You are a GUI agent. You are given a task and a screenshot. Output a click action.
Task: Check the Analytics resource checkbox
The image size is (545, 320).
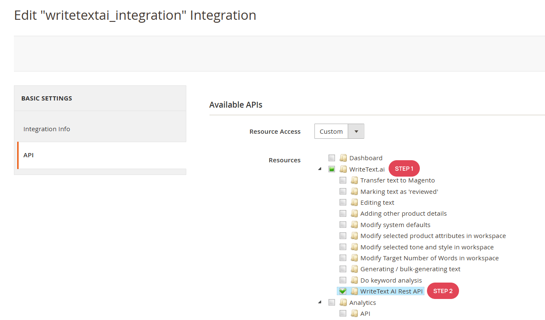(332, 302)
